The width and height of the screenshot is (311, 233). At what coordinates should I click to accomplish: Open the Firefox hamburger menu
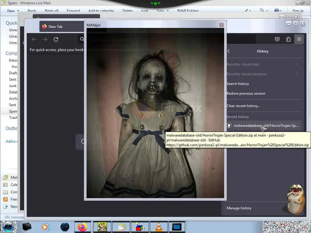point(299,39)
